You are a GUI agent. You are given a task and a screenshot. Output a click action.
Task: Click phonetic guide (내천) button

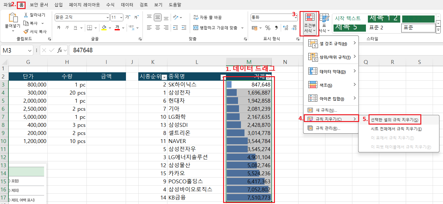pos(131,28)
